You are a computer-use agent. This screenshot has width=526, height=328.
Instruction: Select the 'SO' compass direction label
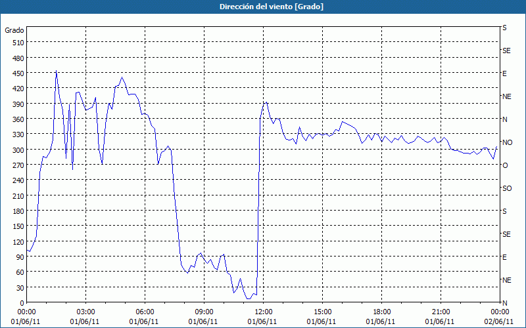coord(507,188)
